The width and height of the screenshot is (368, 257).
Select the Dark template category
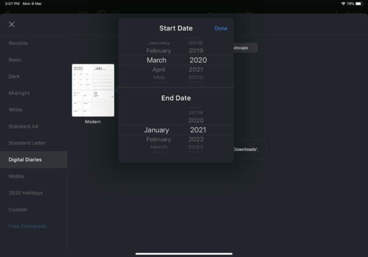point(14,77)
